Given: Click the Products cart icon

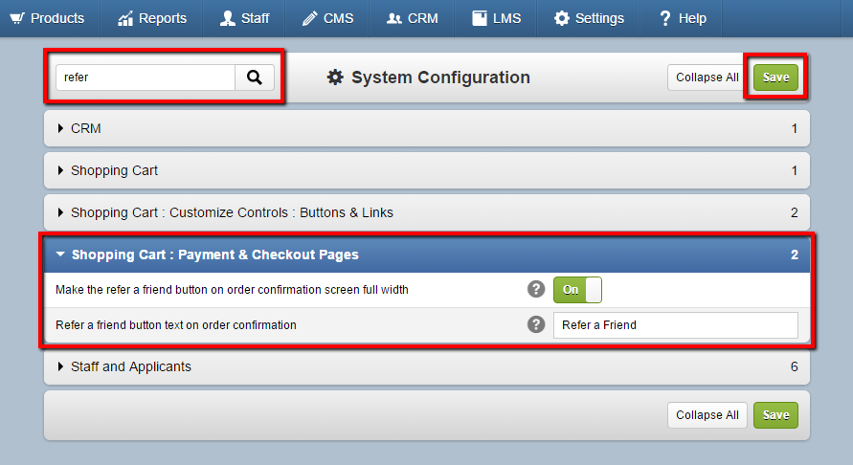Looking at the screenshot, I should (x=17, y=18).
